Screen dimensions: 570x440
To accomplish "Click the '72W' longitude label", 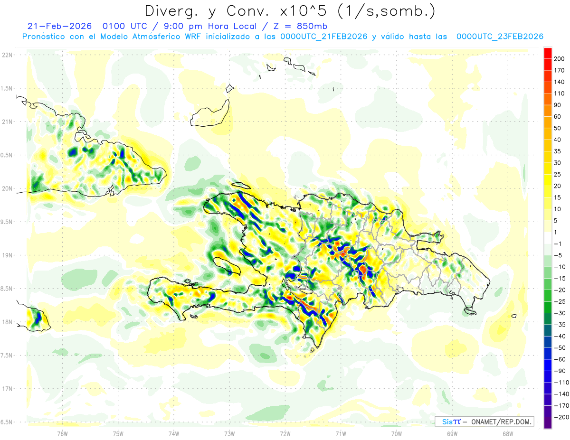I will click(x=285, y=433).
